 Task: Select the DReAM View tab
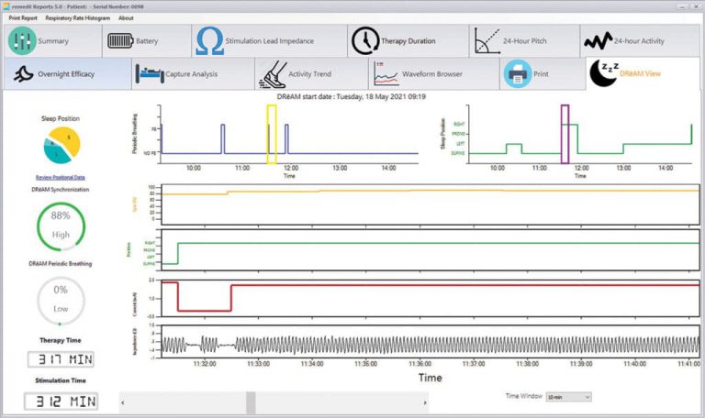tap(643, 74)
